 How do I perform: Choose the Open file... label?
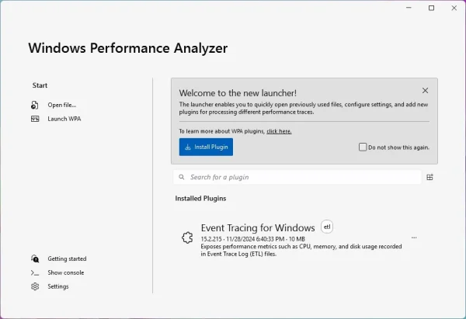point(62,105)
